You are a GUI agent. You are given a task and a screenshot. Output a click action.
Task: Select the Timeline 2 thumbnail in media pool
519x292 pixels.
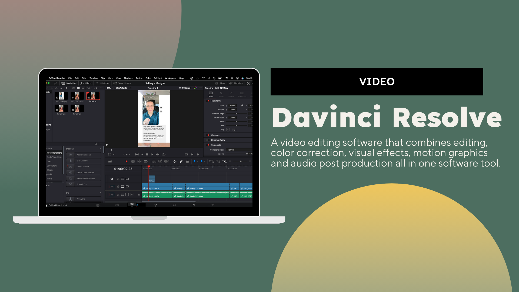pos(61,109)
